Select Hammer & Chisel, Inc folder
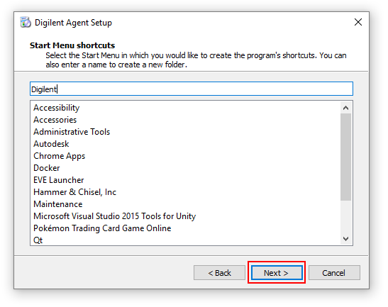Image resolution: width=388 pixels, height=307 pixels. point(74,192)
